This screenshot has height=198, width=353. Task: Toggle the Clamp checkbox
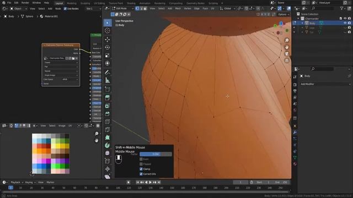click(x=141, y=169)
